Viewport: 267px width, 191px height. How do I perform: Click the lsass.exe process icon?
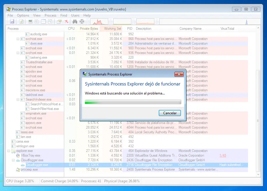tap(18, 132)
